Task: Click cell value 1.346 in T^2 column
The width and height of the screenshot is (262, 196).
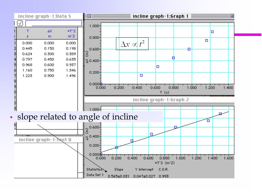Action: coord(71,70)
